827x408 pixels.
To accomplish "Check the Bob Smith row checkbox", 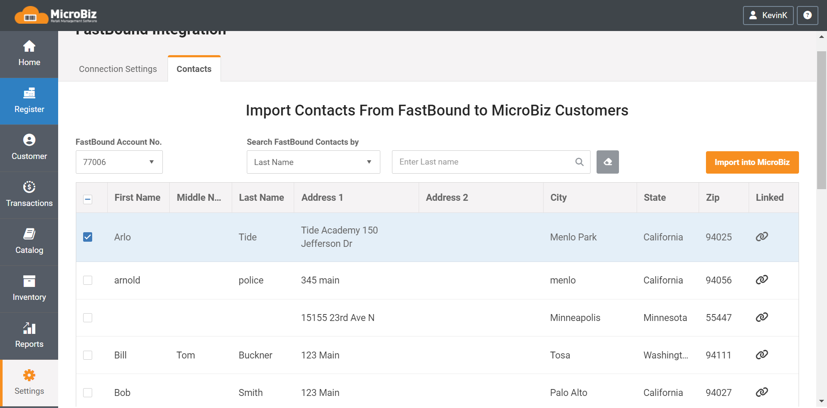I will pyautogui.click(x=87, y=392).
